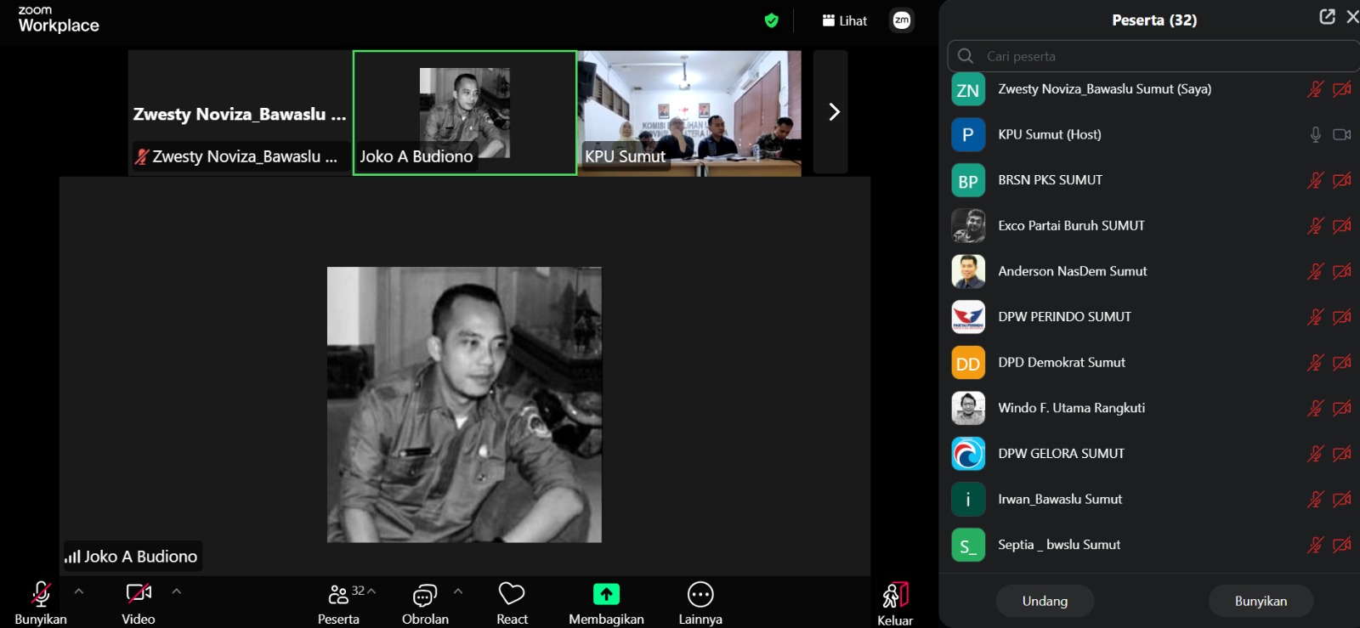Click camera icon for KPU Sumut (Host)

(x=1342, y=134)
